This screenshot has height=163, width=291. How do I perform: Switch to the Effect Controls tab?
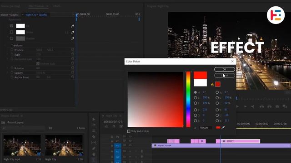coord(36,6)
